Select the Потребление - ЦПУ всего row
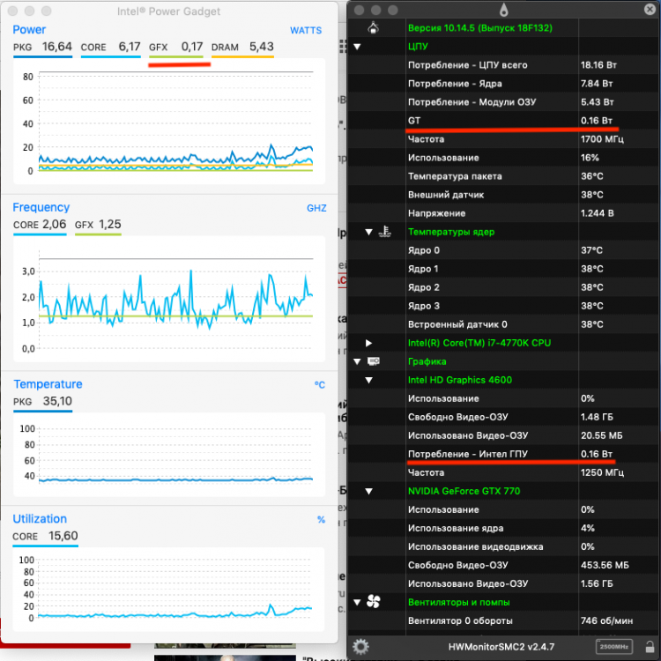 (504, 65)
